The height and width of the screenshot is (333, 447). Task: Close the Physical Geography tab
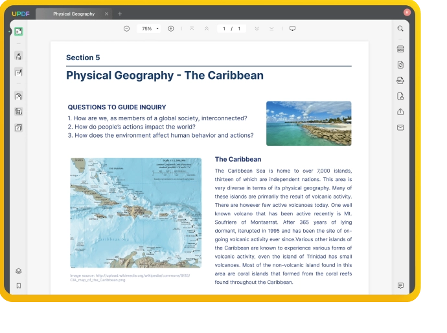tap(106, 14)
